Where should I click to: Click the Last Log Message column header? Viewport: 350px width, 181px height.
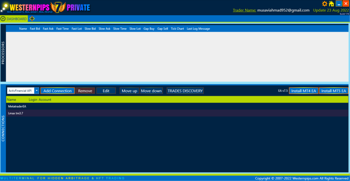click(198, 29)
